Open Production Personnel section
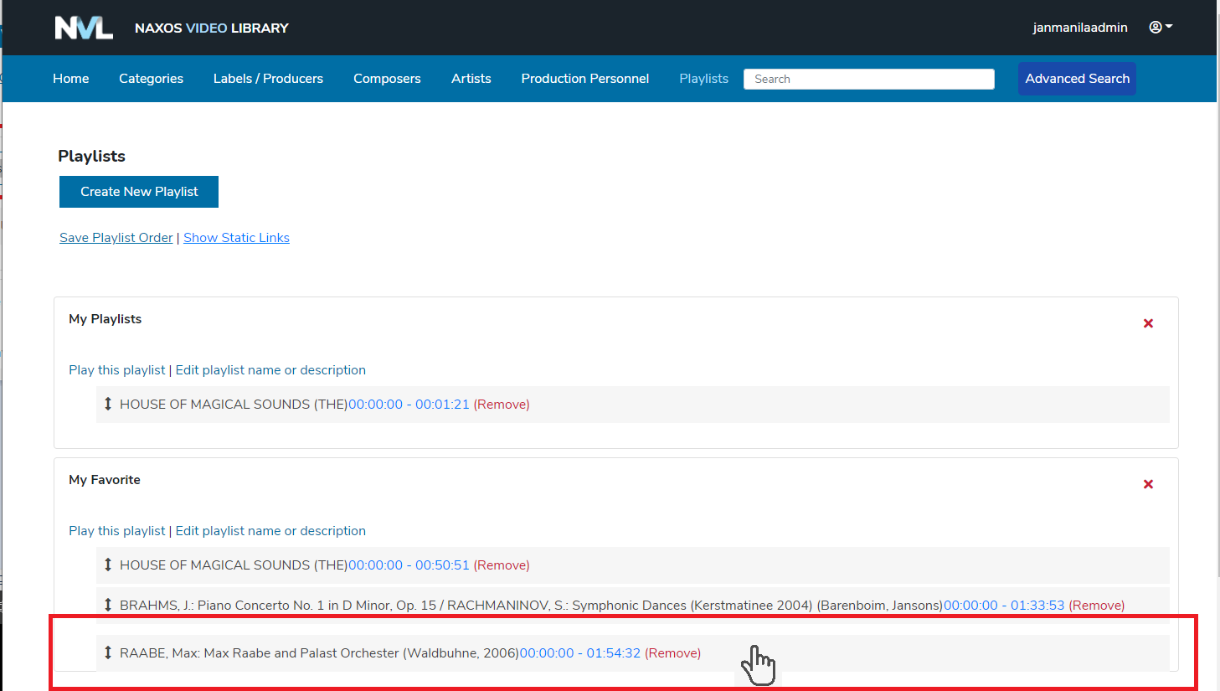 [585, 79]
